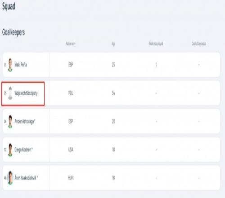The image size is (225, 198).
Task: Open Ander Astralaga player profile link
Action: click(25, 121)
